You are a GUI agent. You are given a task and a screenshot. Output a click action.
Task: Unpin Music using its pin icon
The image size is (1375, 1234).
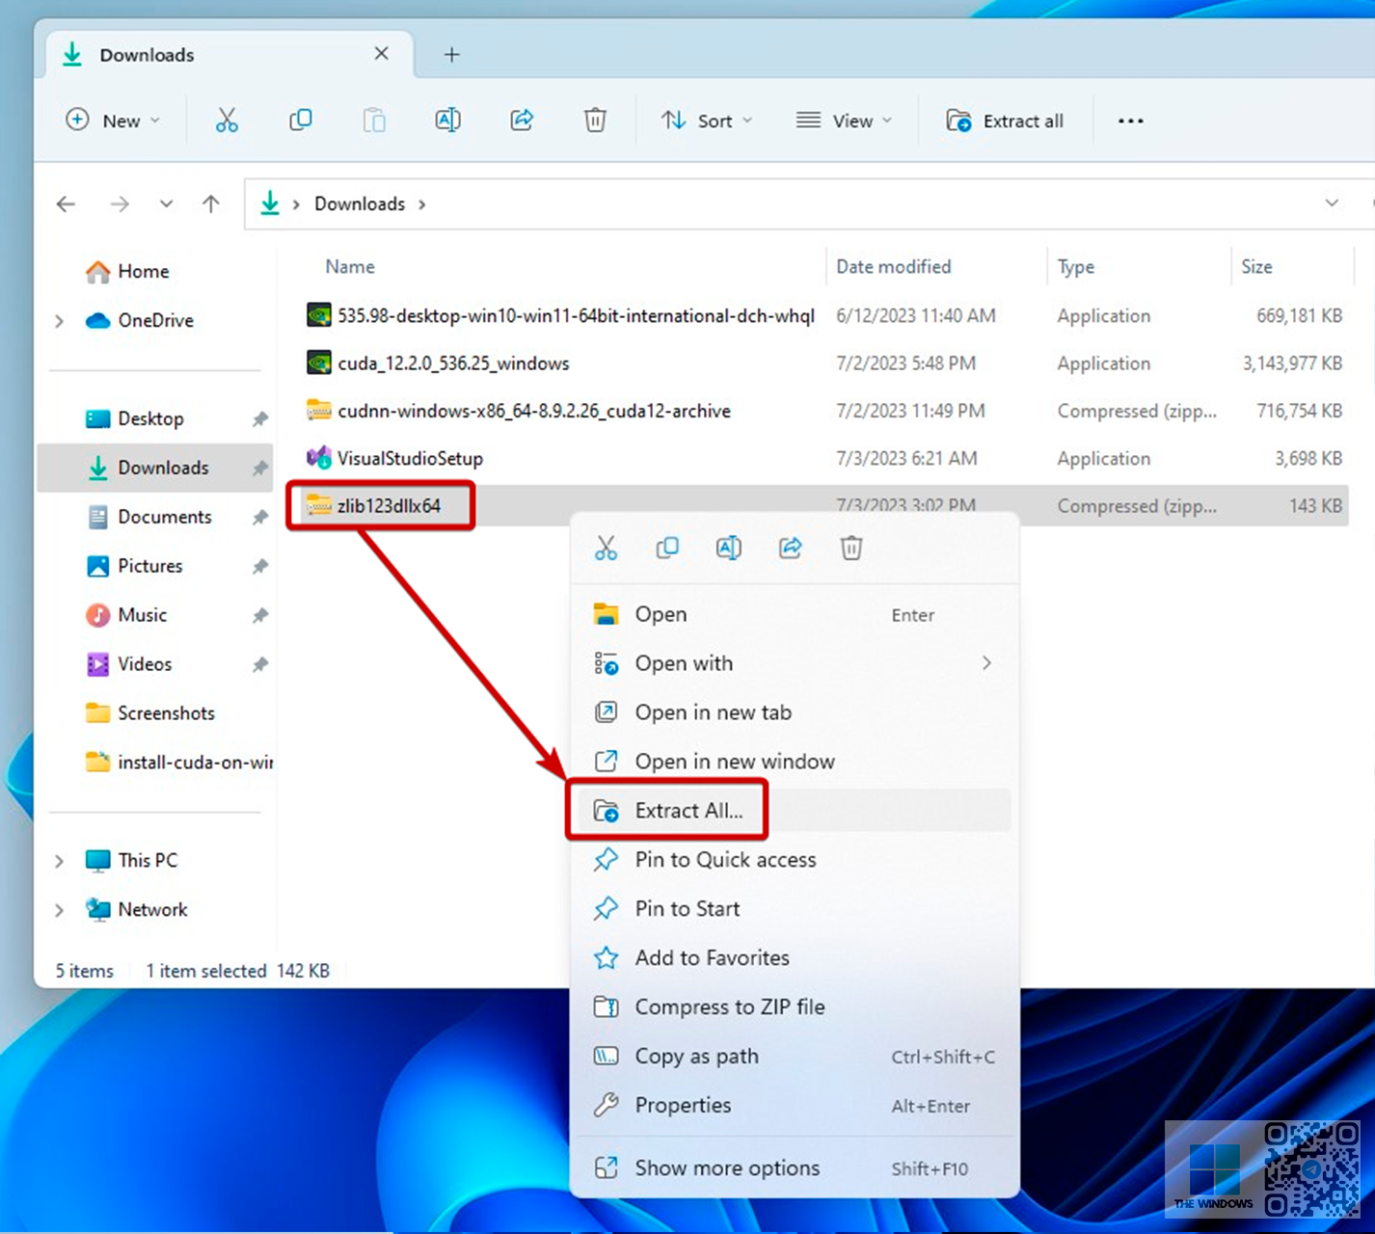click(x=260, y=616)
